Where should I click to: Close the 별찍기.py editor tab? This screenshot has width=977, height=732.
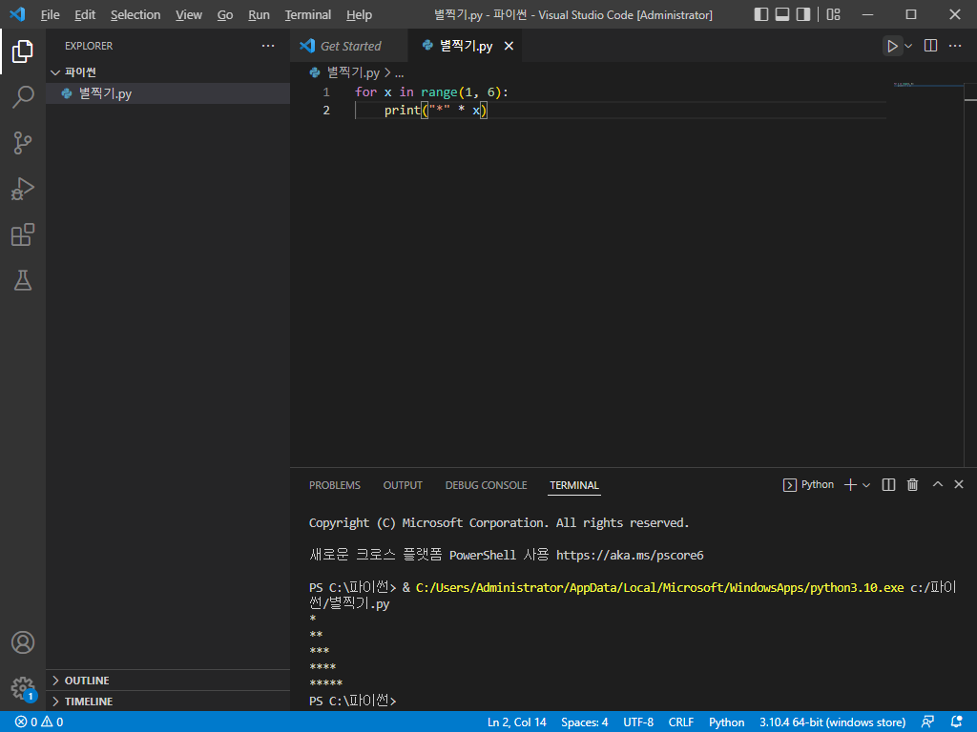509,46
